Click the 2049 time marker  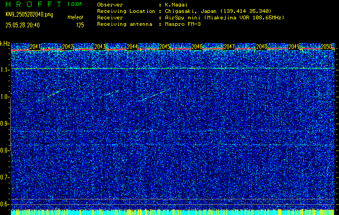pyautogui.click(x=294, y=46)
